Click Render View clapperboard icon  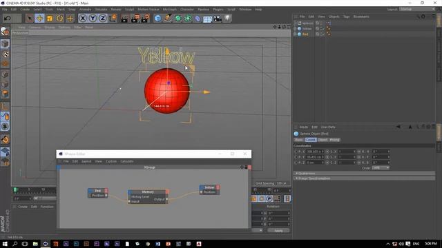coord(124,19)
